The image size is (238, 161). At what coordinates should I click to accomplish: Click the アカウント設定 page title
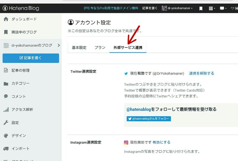coord(93,23)
